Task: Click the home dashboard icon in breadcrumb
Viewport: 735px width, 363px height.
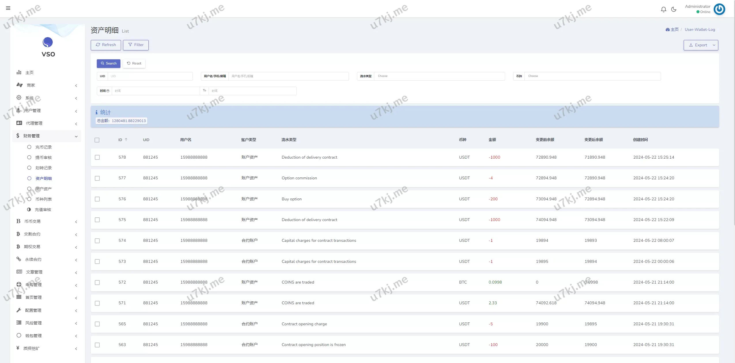Action: point(668,30)
